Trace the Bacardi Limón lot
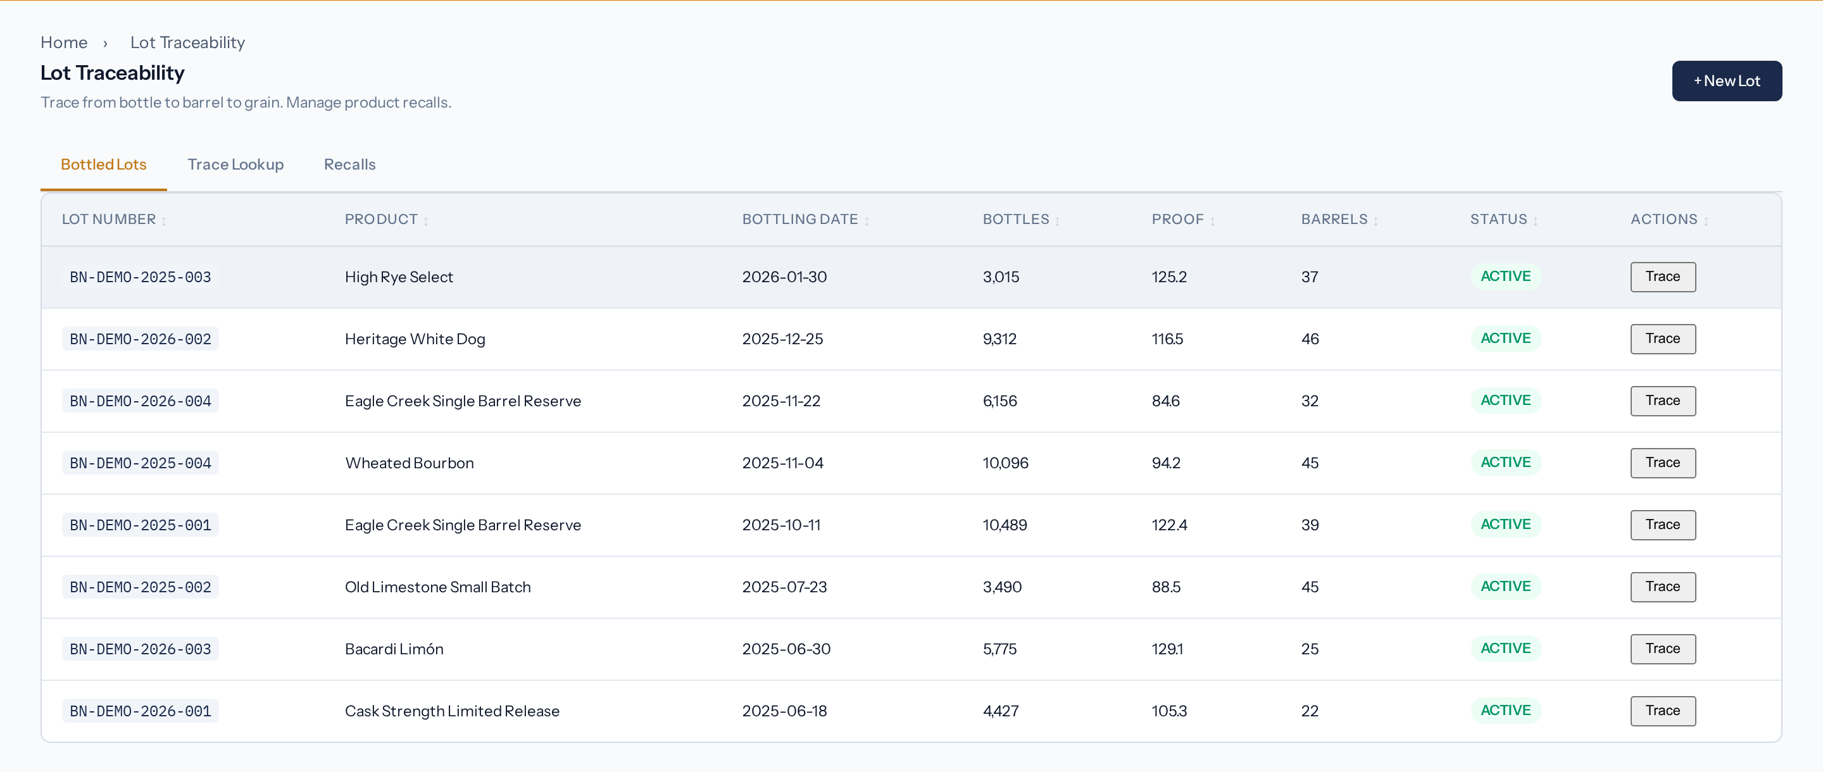This screenshot has width=1823, height=772. coord(1662,649)
